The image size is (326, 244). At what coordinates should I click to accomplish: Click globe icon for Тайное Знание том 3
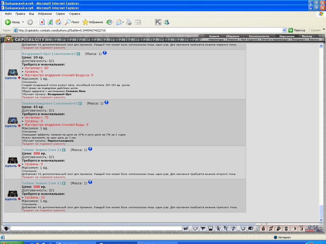coord(90,149)
